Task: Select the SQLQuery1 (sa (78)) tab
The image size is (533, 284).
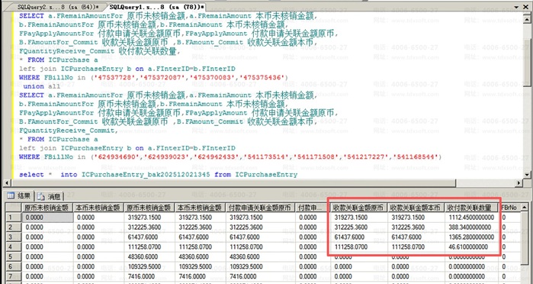Action: pyautogui.click(x=157, y=6)
